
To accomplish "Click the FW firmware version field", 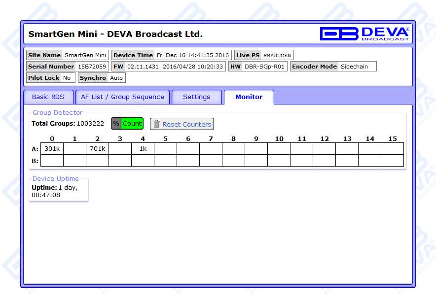I will click(175, 67).
